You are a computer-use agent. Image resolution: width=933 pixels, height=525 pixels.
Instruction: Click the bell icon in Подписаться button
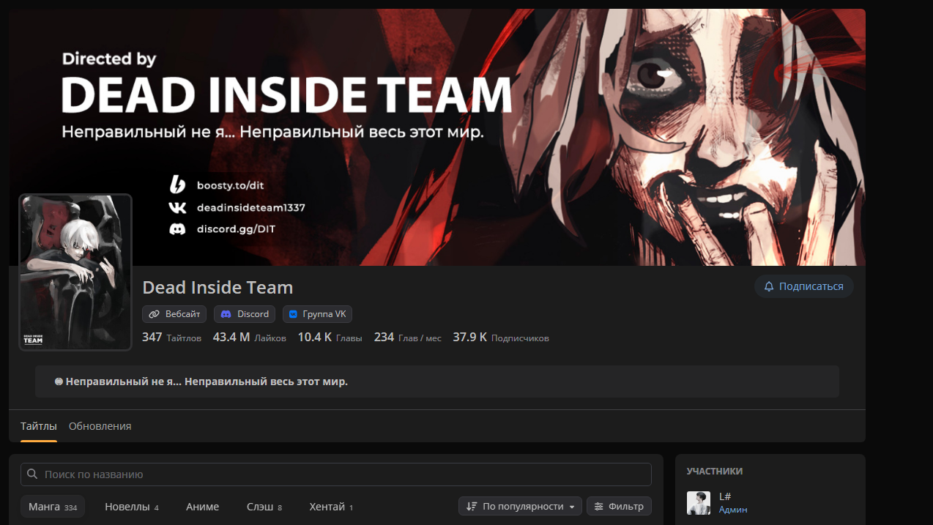769,286
